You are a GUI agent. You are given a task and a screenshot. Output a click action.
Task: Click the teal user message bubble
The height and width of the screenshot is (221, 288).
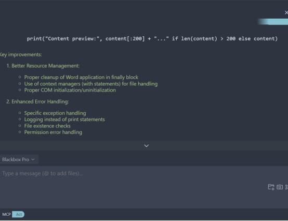tap(273, 21)
